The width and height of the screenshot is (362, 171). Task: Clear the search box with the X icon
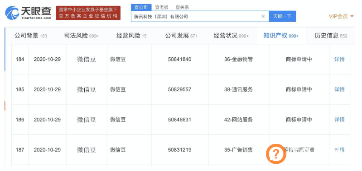[x=263, y=16]
